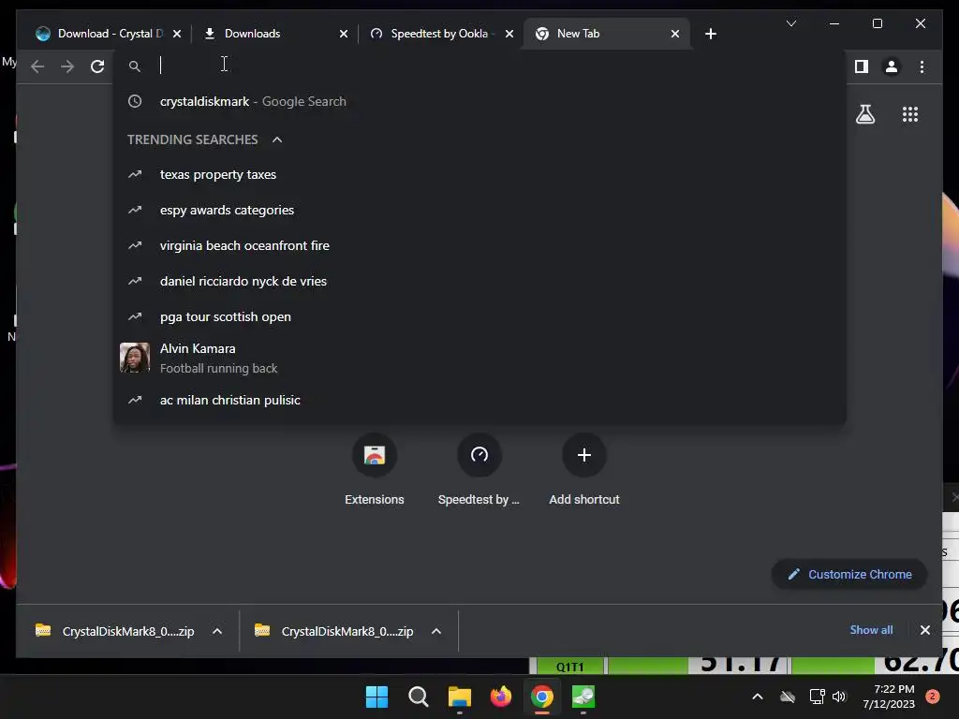Open File Explorer from taskbar

[459, 697]
